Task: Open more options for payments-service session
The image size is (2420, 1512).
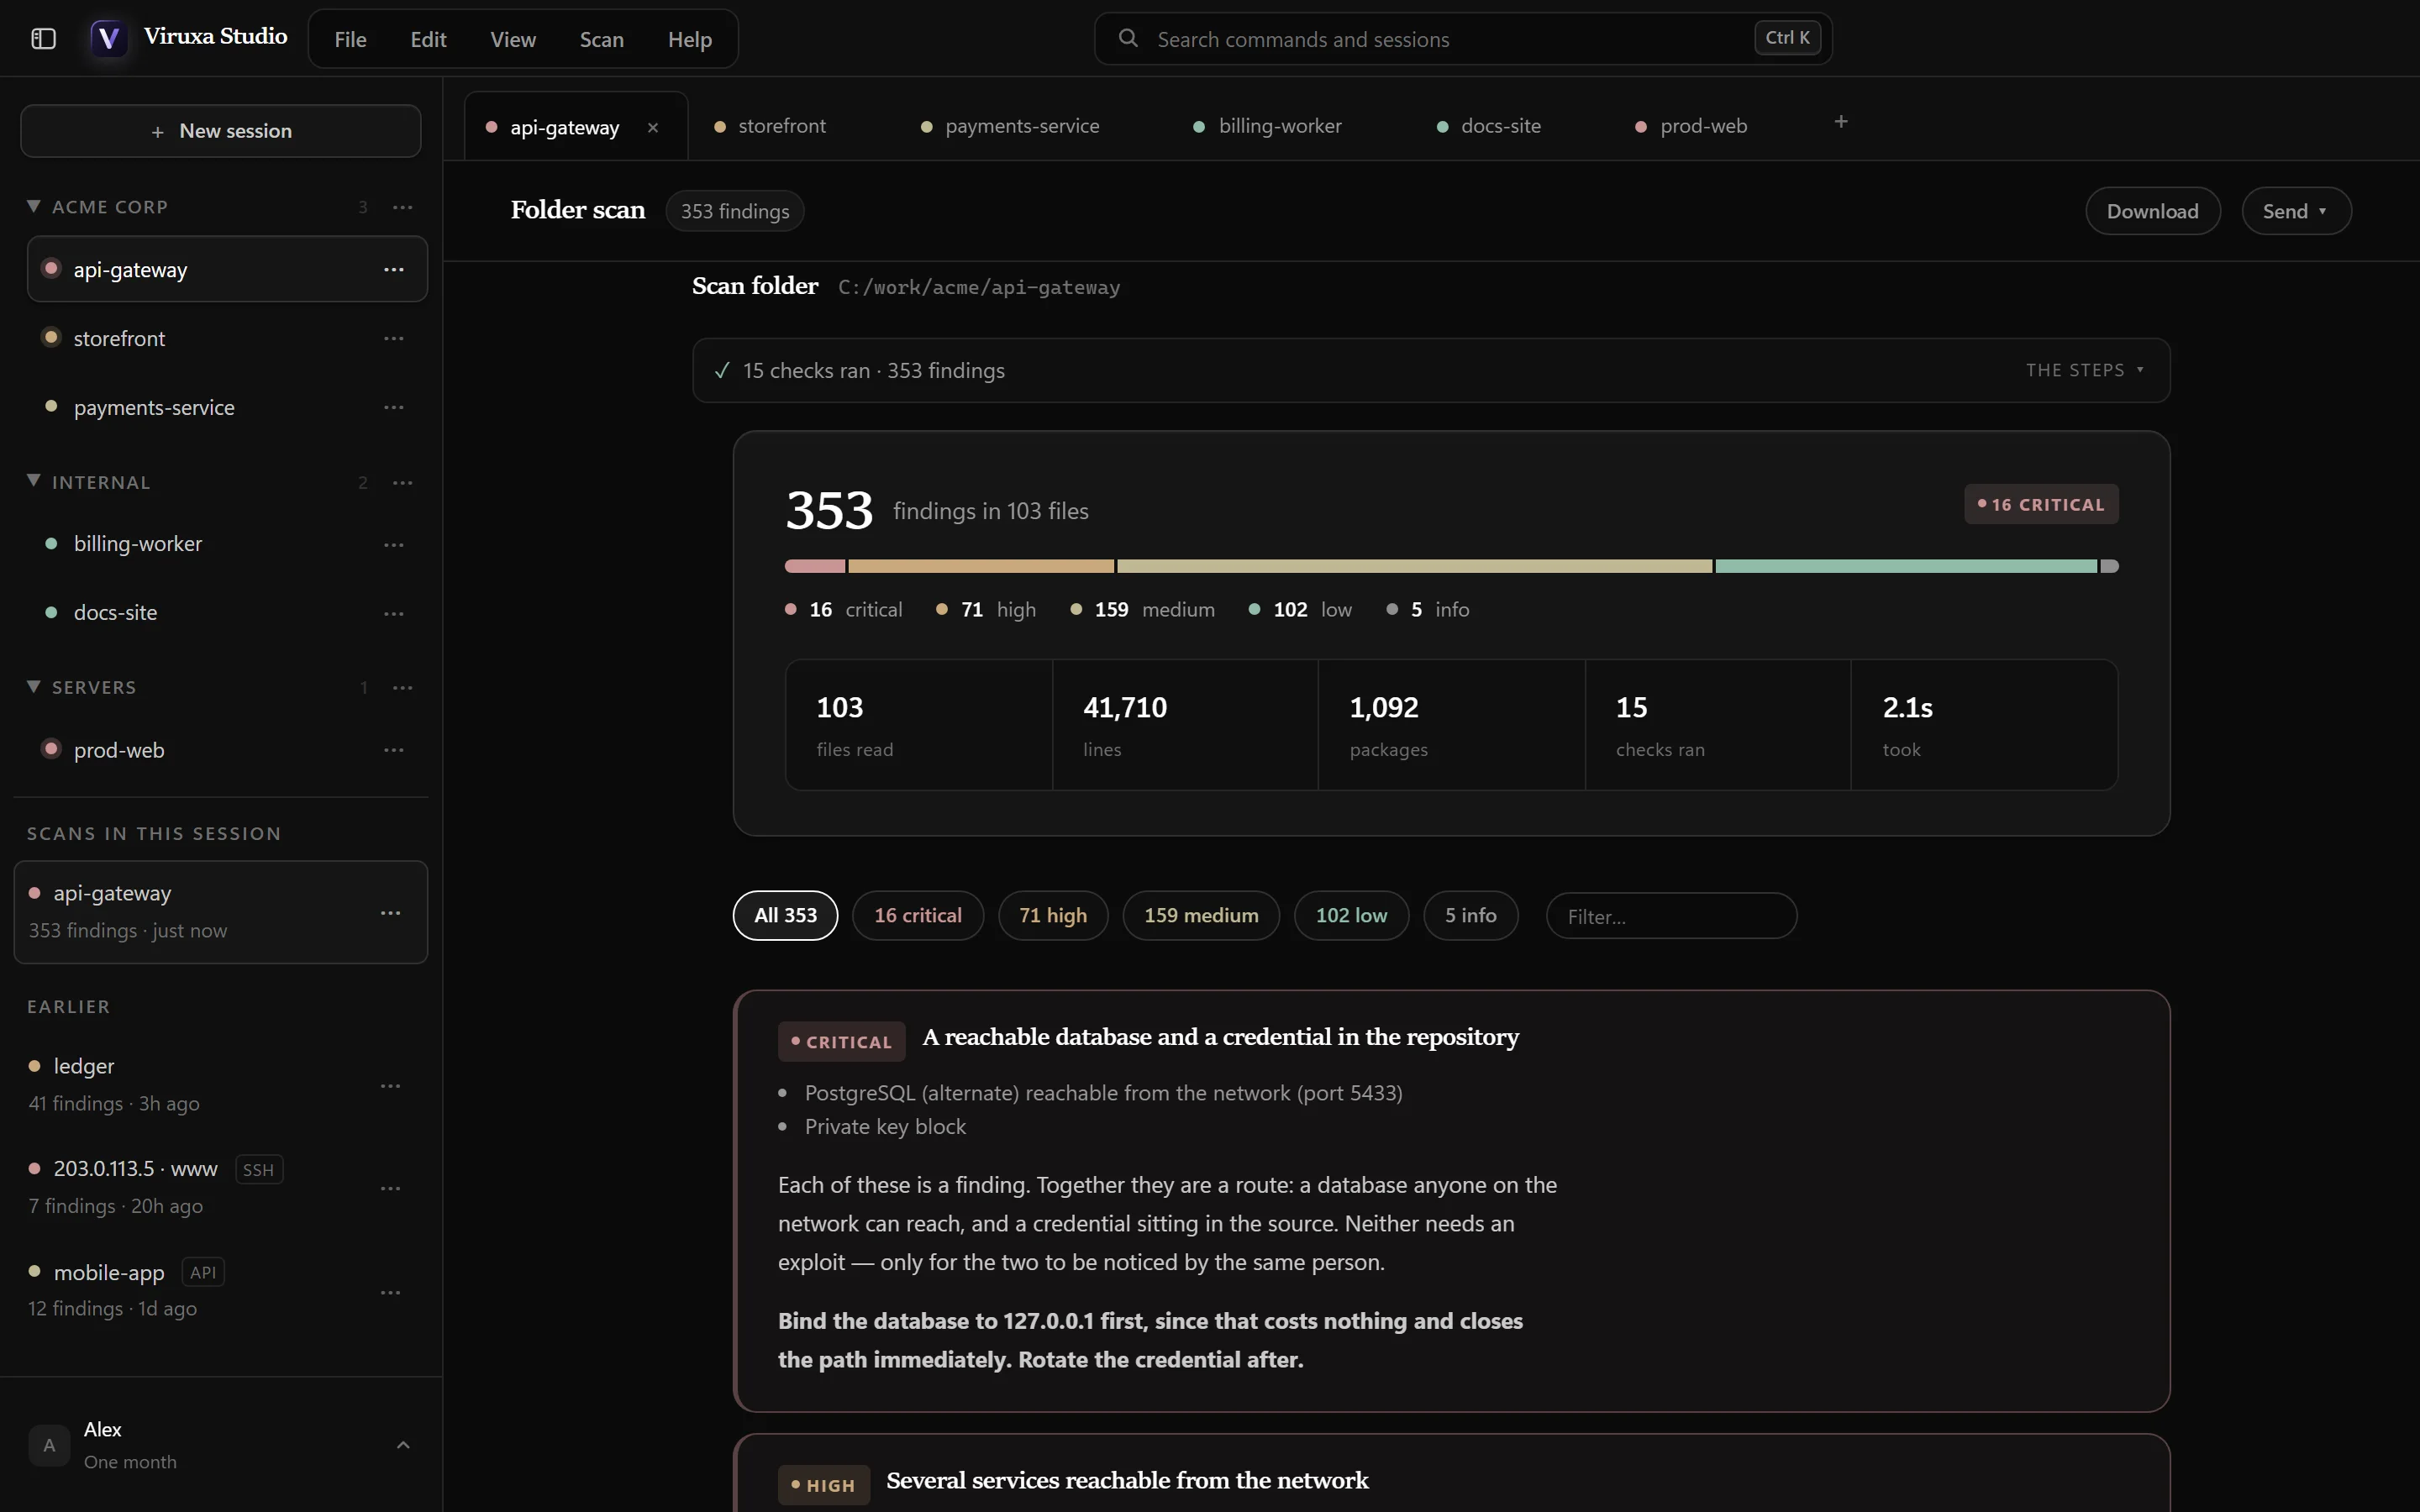Action: (x=394, y=408)
